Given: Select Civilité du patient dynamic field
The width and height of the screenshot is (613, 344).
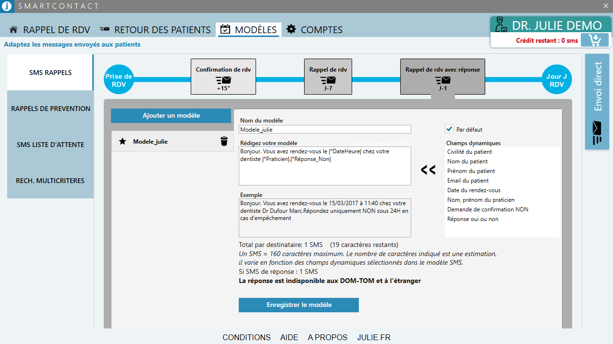Looking at the screenshot, I should click(469, 152).
